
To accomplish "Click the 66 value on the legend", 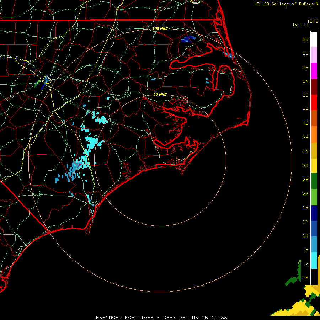I will coord(305,39).
